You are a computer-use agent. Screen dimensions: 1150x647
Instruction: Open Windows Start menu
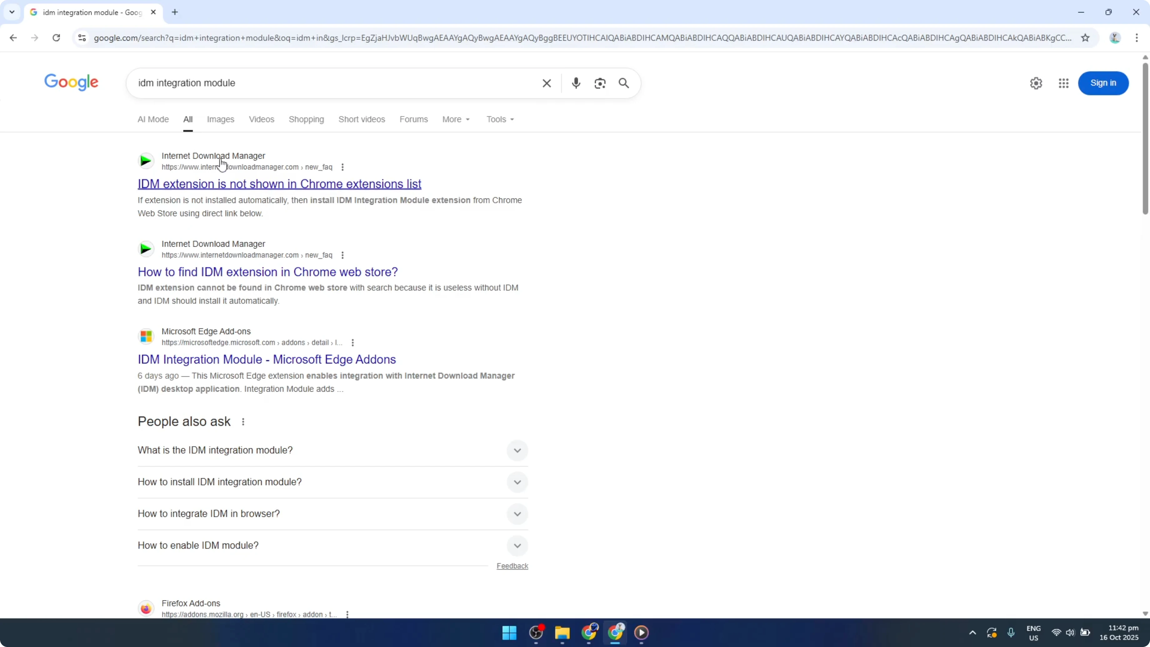point(509,633)
